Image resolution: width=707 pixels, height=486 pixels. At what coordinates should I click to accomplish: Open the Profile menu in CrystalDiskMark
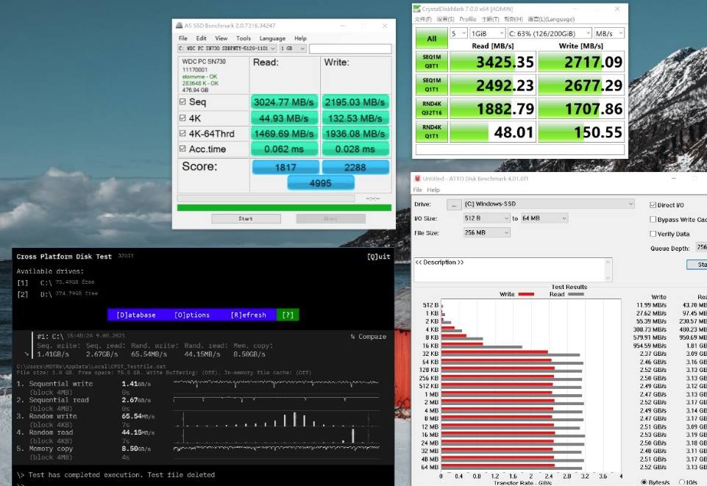(468, 19)
